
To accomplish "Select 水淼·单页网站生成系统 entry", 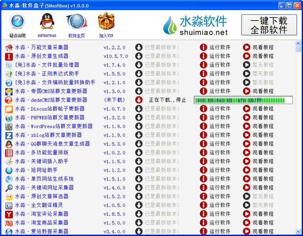I will point(45,179).
